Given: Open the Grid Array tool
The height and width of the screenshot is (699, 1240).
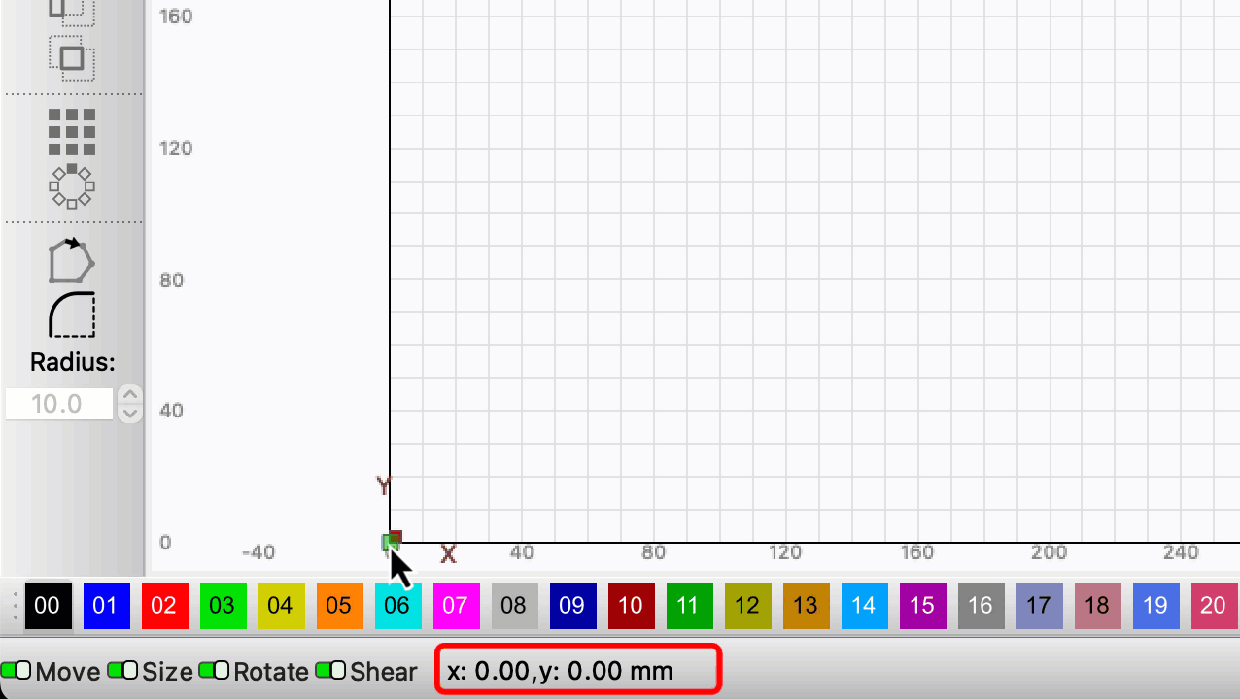Looking at the screenshot, I should pyautogui.click(x=72, y=132).
